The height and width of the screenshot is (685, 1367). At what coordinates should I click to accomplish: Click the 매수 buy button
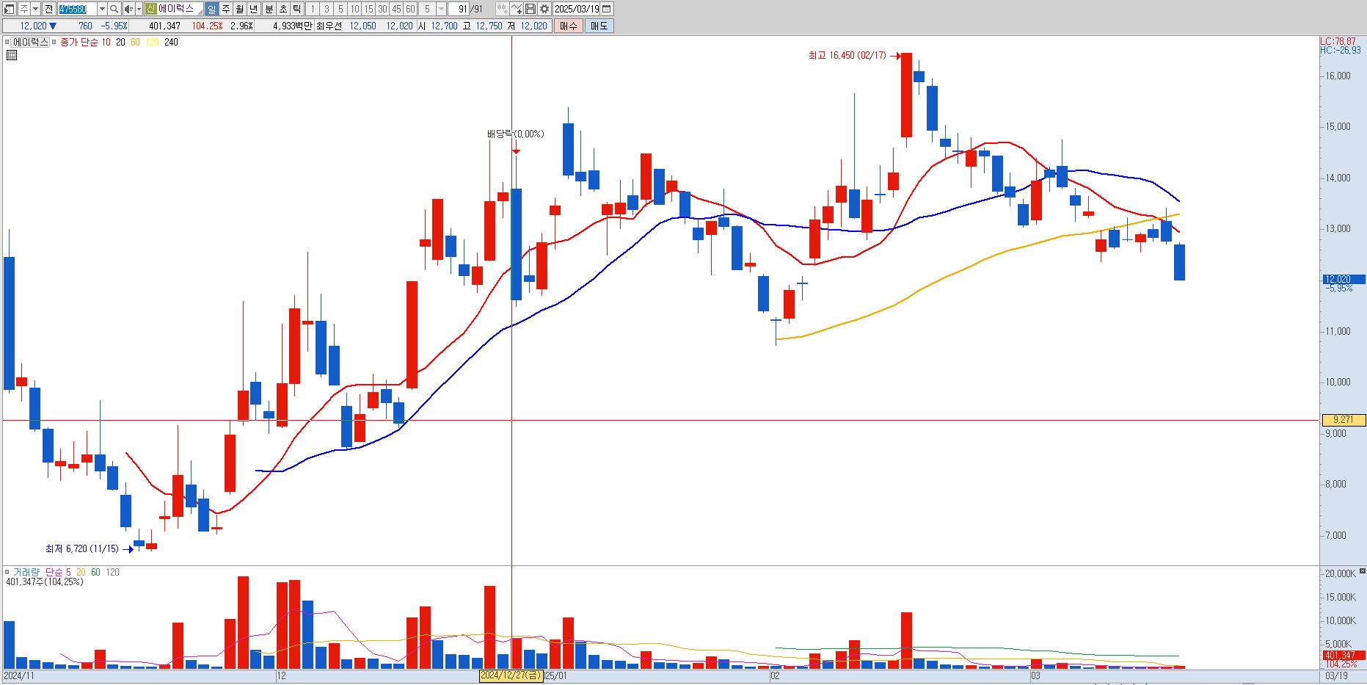pyautogui.click(x=569, y=26)
